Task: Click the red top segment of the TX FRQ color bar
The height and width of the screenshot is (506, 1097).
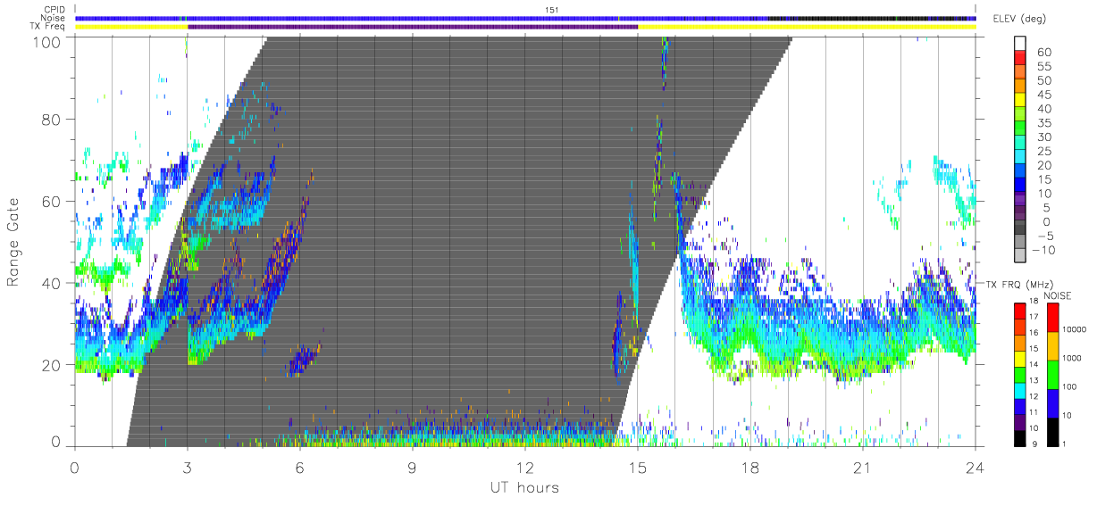Action: pyautogui.click(x=1020, y=311)
